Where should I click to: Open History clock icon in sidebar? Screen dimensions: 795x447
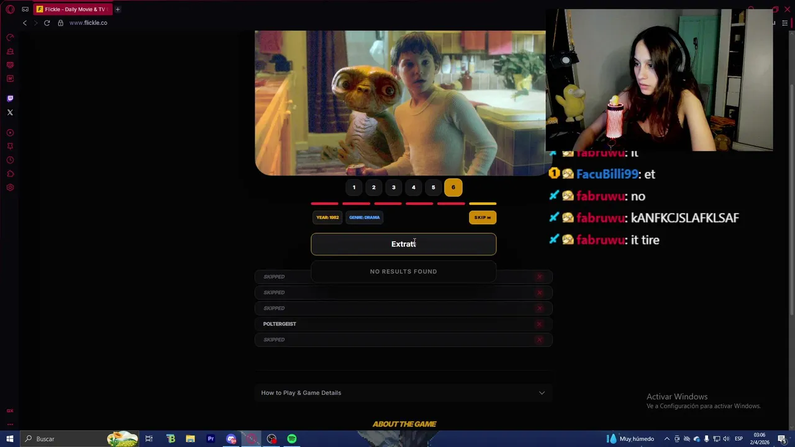click(x=10, y=160)
